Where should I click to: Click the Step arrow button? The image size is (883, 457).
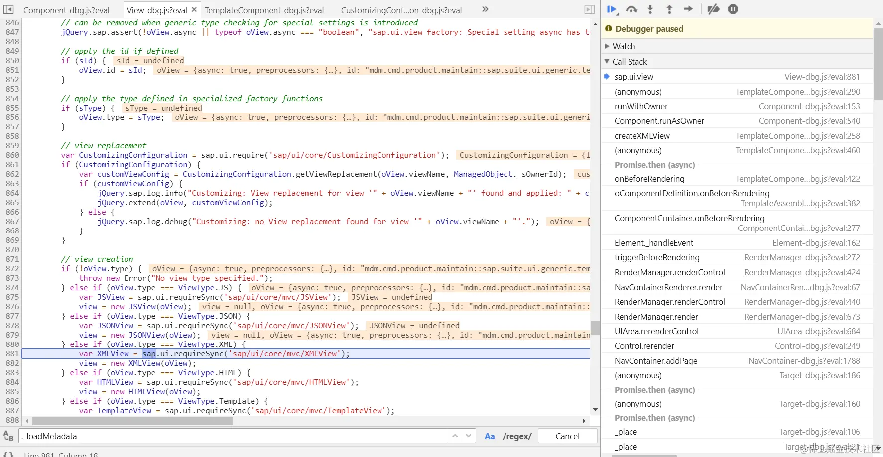688,9
